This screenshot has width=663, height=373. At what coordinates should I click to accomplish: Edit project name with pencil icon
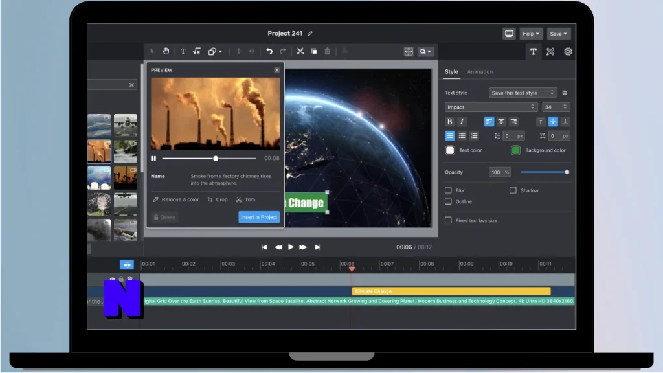(310, 34)
